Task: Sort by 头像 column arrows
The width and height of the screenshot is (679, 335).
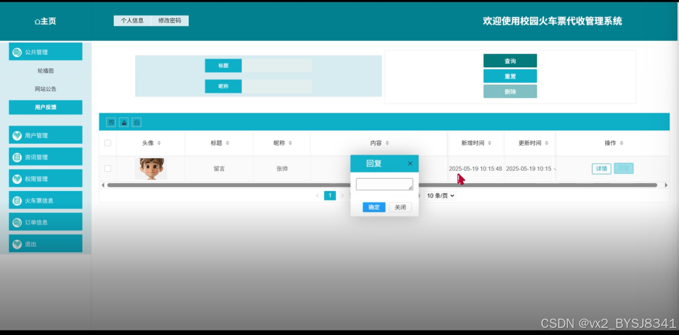Action: pyautogui.click(x=159, y=143)
